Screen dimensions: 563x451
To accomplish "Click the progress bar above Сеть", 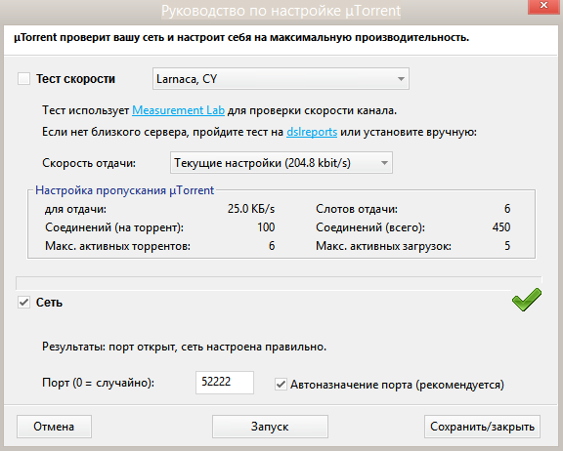I will pyautogui.click(x=279, y=283).
